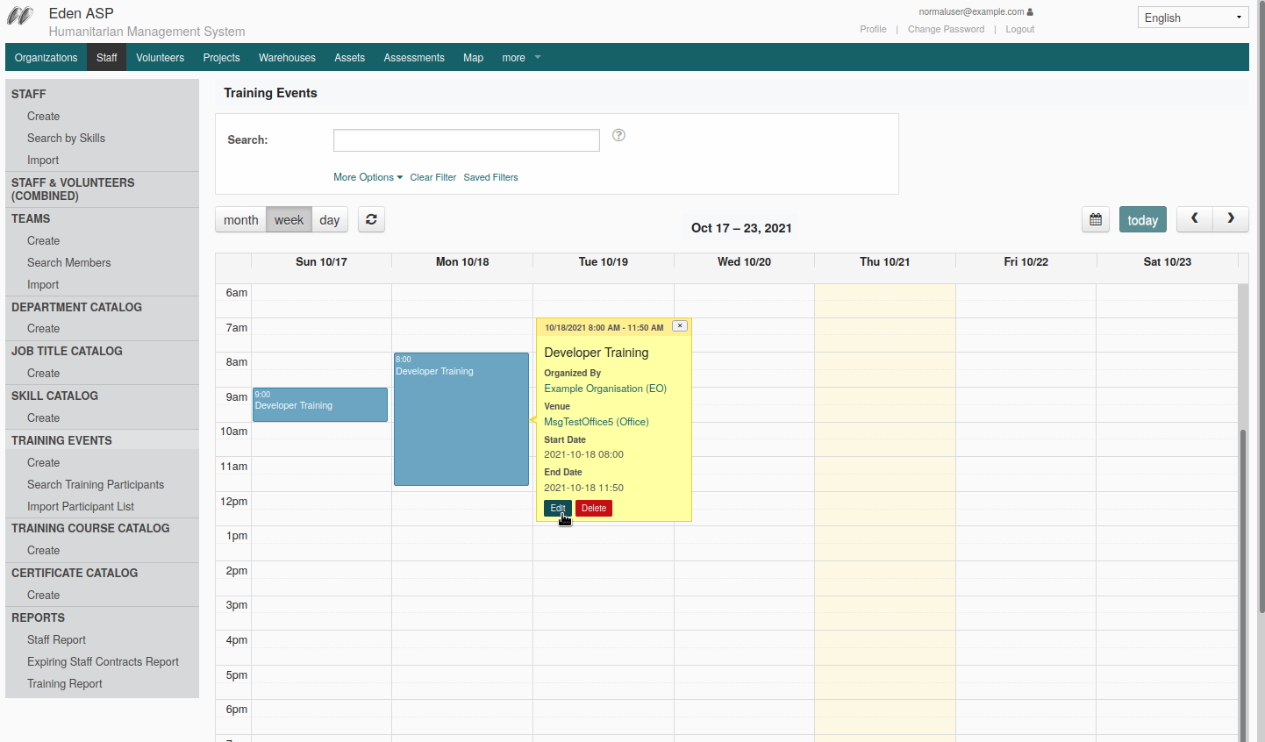This screenshot has width=1265, height=742.
Task: Open the Warehouses menu tab
Action: 287,58
